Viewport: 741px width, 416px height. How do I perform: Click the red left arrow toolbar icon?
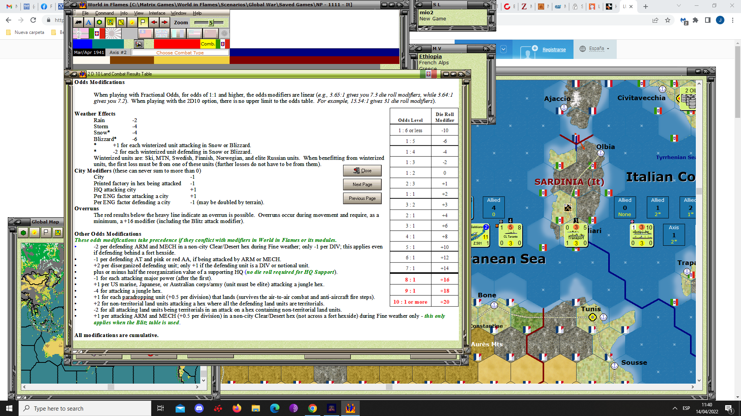(154, 22)
